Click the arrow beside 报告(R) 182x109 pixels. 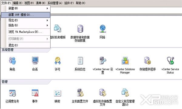point(47,25)
